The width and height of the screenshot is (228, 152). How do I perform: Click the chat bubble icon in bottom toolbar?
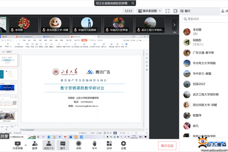point(63,144)
